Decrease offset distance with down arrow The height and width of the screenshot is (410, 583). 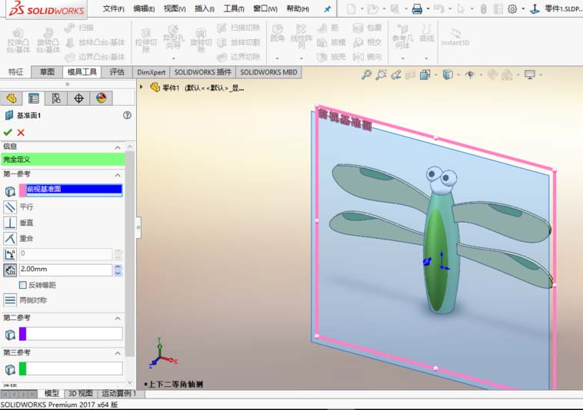tap(118, 273)
